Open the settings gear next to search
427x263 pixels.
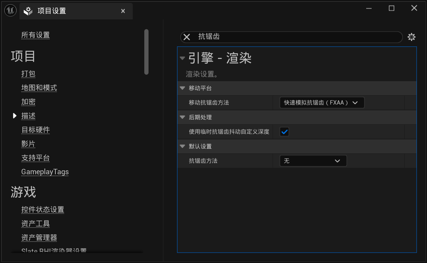click(412, 37)
